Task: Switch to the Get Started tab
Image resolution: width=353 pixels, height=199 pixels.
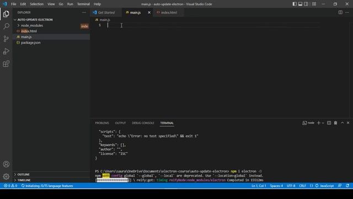Action: point(106,12)
